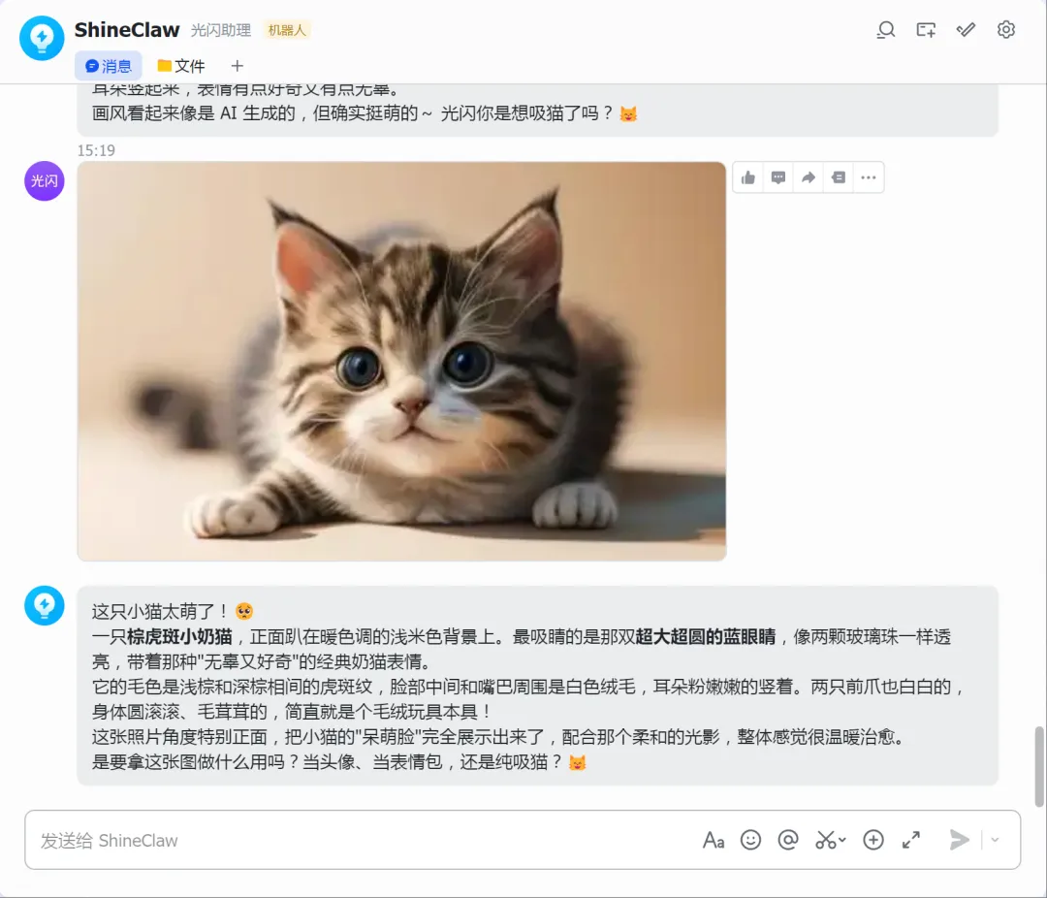Toggle text formatting Aa option
The height and width of the screenshot is (898, 1047).
point(714,840)
